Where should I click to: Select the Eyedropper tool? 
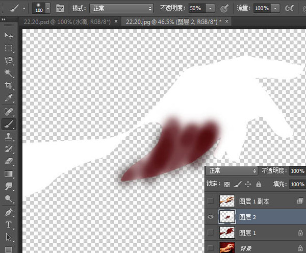pos(9,98)
